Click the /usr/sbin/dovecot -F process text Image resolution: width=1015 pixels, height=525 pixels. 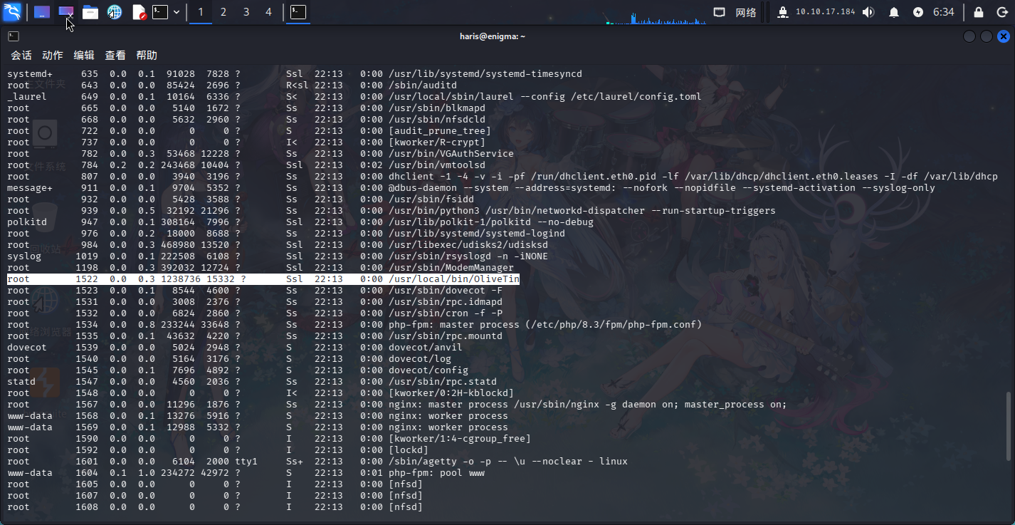(446, 291)
